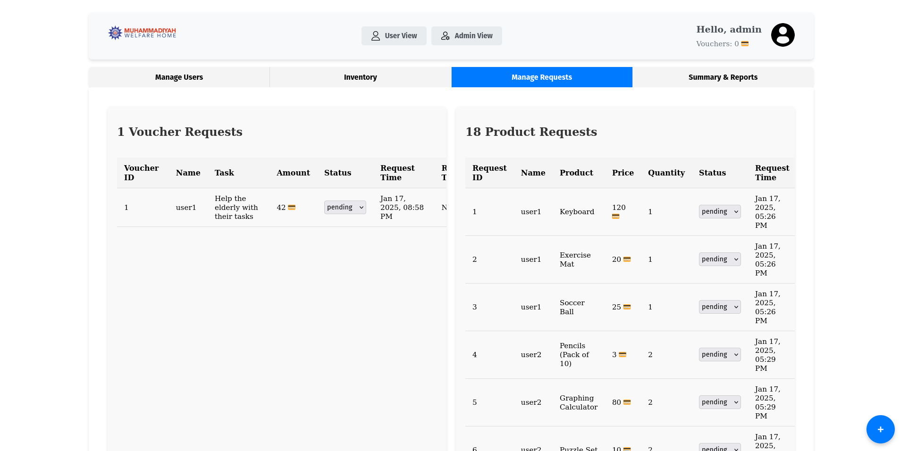Click voucher icon next to amount 42

[x=292, y=208]
